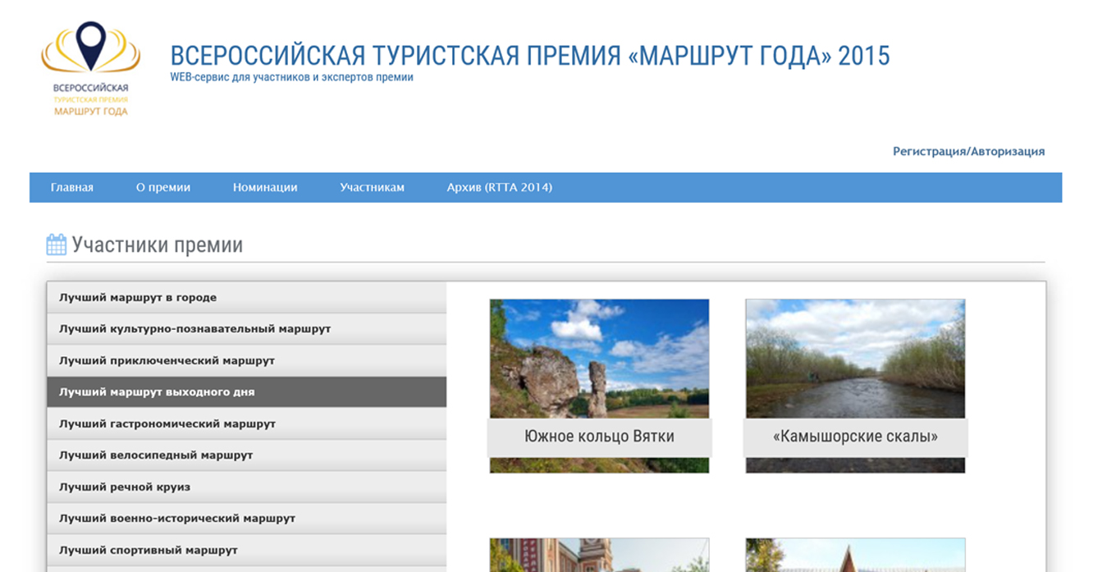Viewport: 1093px width, 572px height.
Task: Select Лучший маршрут в городе category
Action: (x=247, y=298)
